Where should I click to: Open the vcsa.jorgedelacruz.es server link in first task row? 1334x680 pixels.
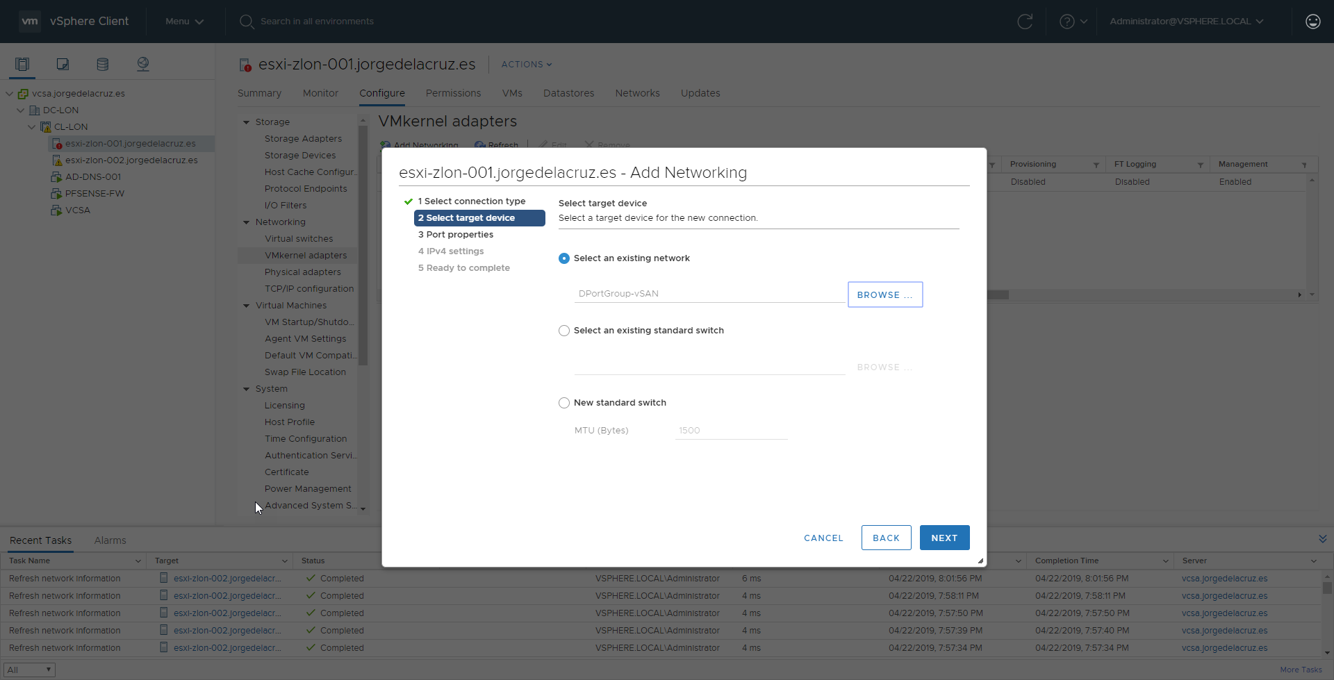(x=1224, y=579)
